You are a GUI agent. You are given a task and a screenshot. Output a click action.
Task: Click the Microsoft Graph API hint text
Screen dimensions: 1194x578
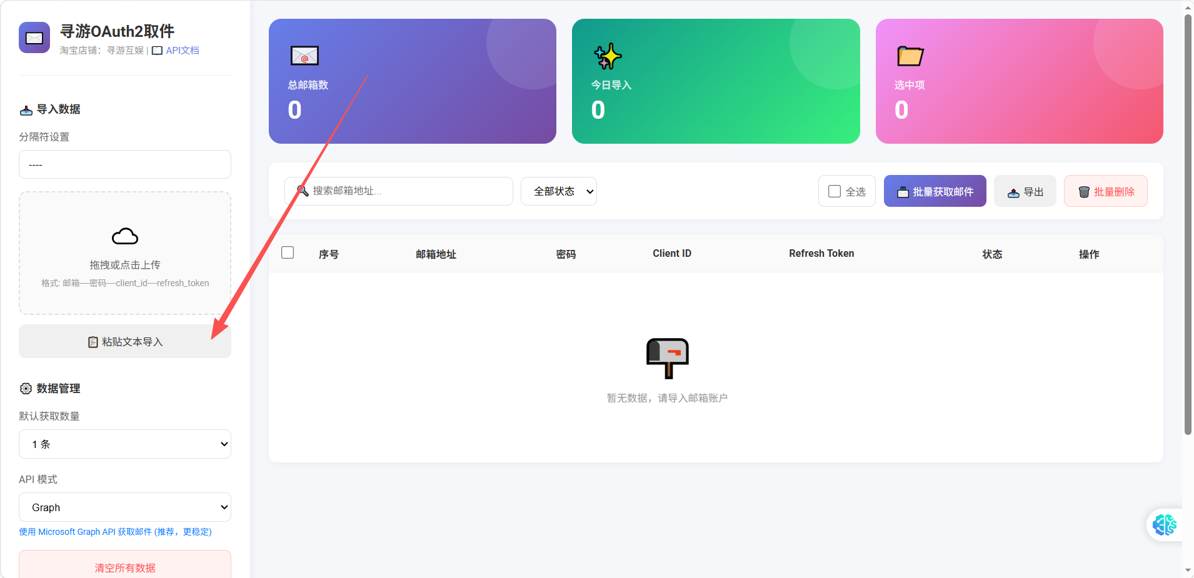[x=116, y=532]
